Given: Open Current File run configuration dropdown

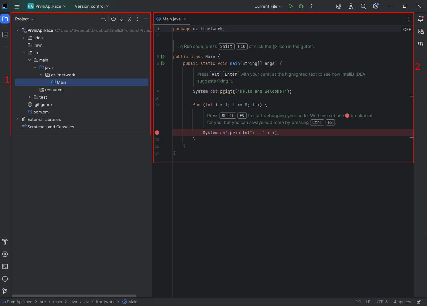Looking at the screenshot, I should point(268,6).
